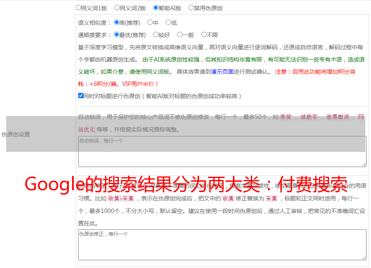The width and height of the screenshot is (371, 268).
Task: Set 通顺度要求 to 一般
Action: click(x=180, y=35)
